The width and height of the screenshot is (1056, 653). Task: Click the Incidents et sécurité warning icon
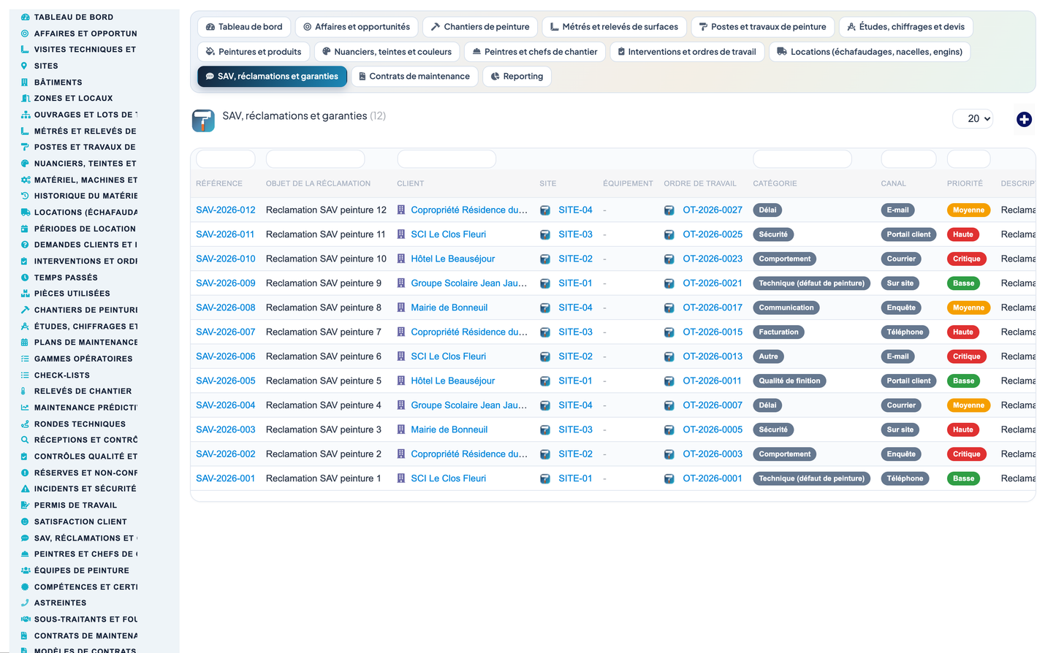[25, 489]
